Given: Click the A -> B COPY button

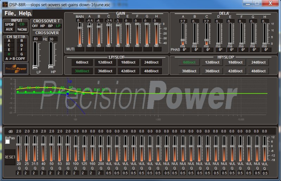Looking at the screenshot, I should [15, 59].
